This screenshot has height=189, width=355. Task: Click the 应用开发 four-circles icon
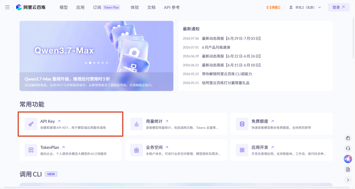point(242,150)
